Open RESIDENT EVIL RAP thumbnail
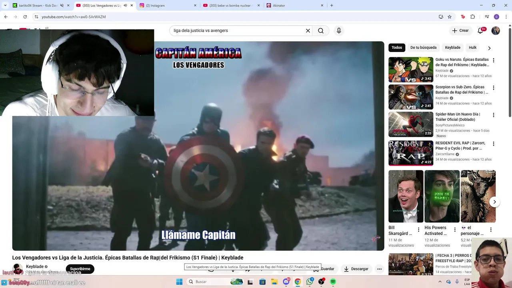 point(411,153)
